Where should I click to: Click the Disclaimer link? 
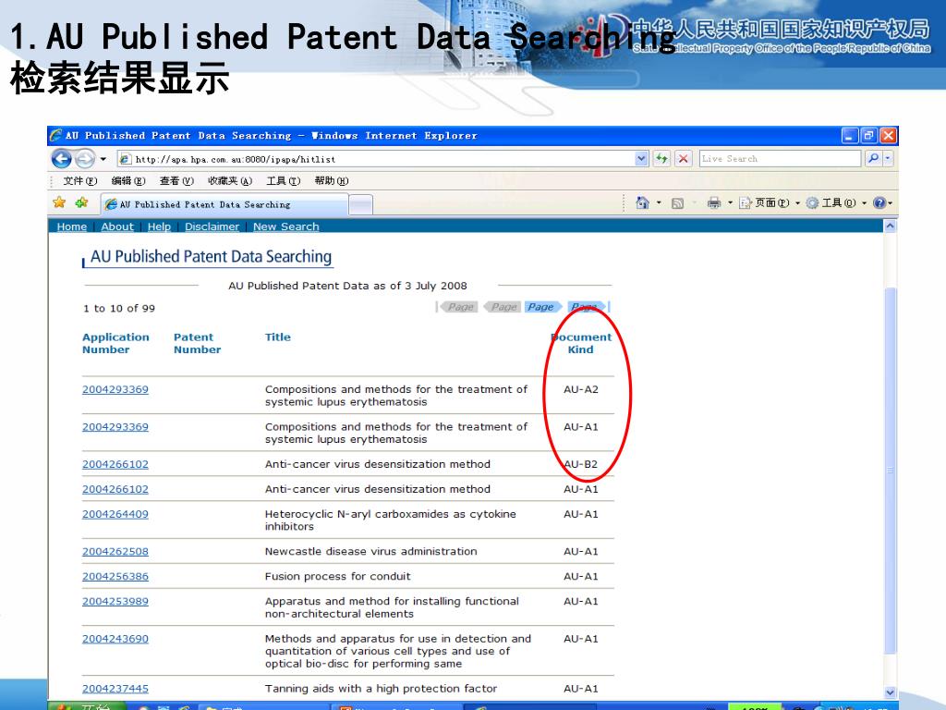(212, 226)
